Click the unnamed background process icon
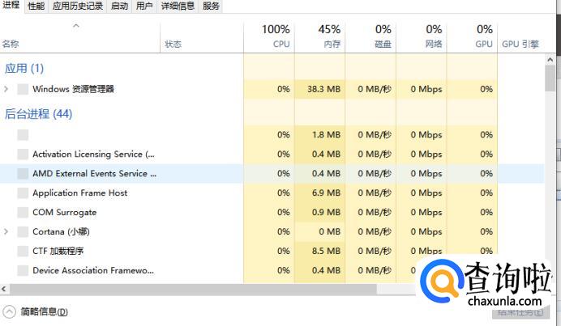Viewport: 561px width, 326px height. pos(23,135)
